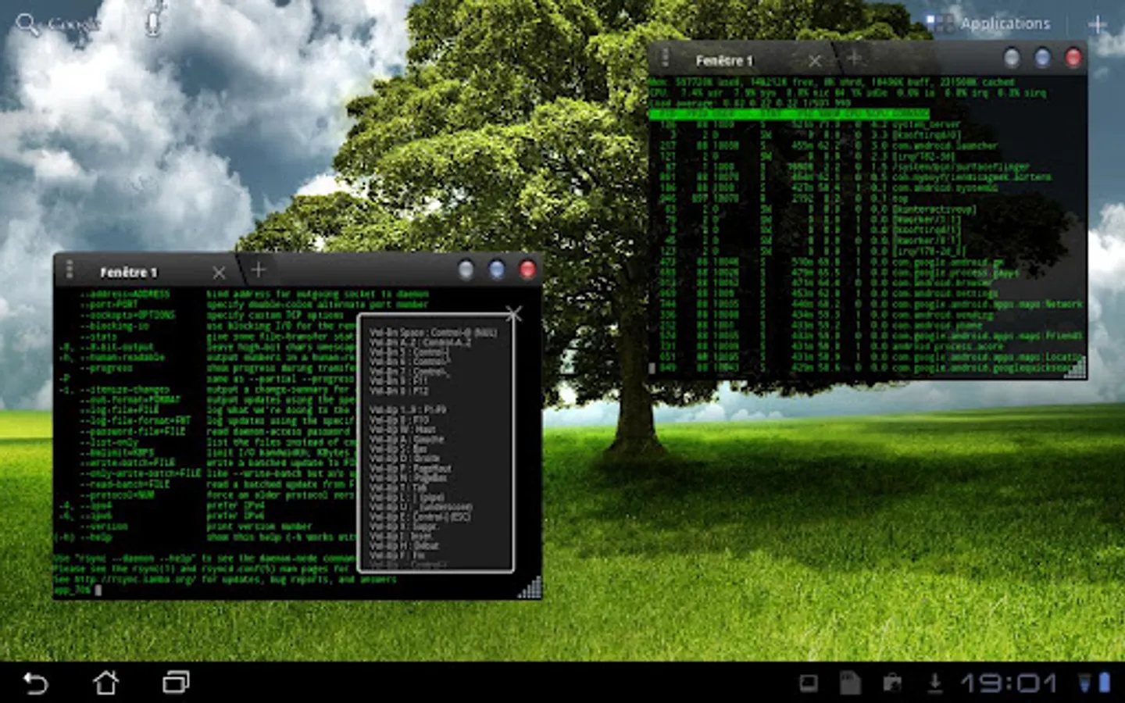
Task: Select the Fenêtre 1 tab in the rsync window
Action: [x=129, y=272]
